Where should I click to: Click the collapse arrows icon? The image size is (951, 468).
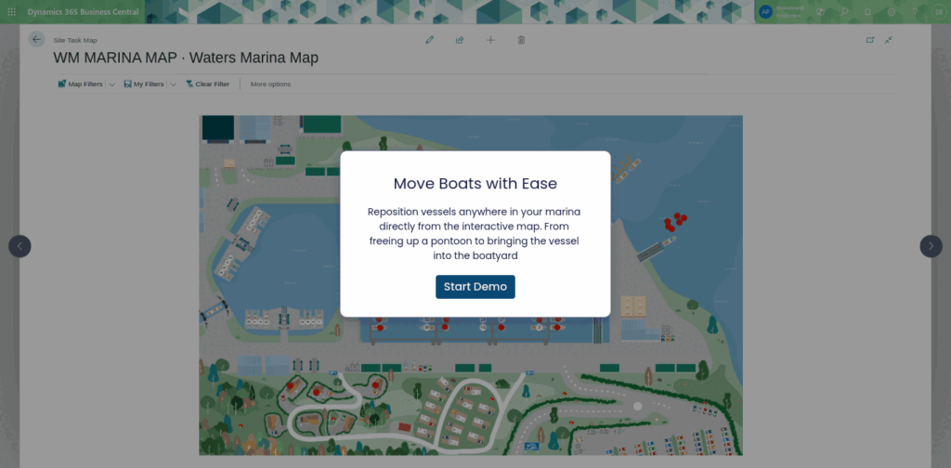tap(889, 40)
